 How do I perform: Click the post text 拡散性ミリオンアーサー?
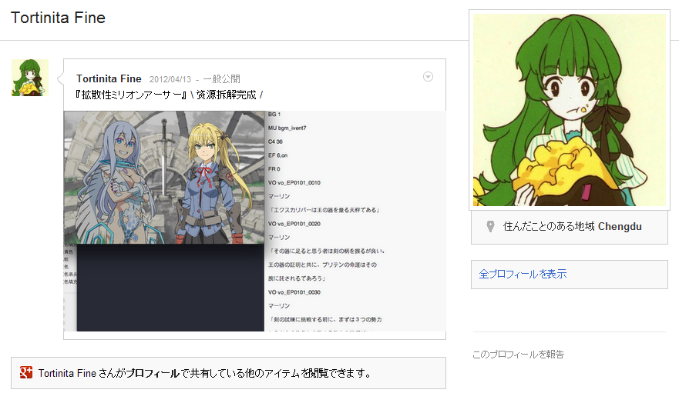click(x=130, y=95)
